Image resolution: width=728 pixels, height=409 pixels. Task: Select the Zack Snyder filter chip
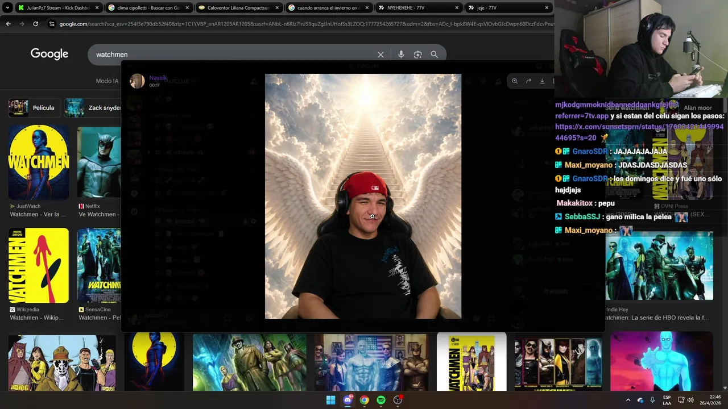coord(93,107)
